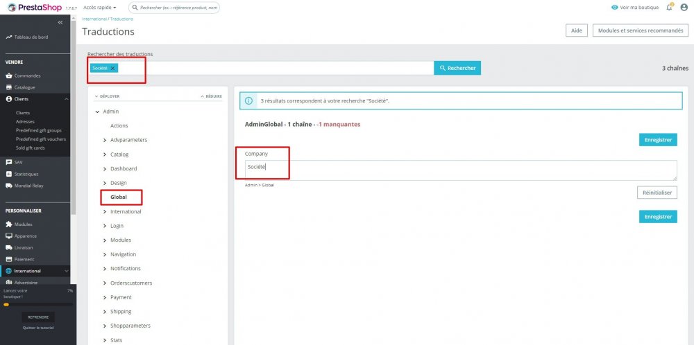Collapse the Admin tree node
The width and height of the screenshot is (694, 345).
[97, 112]
